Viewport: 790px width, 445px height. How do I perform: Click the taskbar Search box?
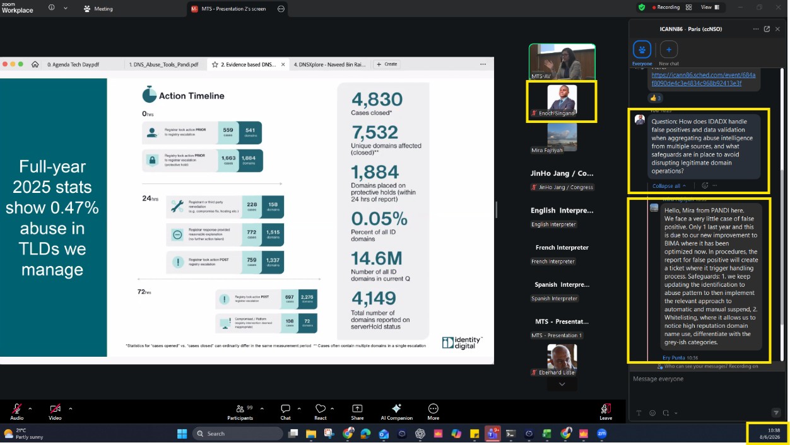coord(238,434)
